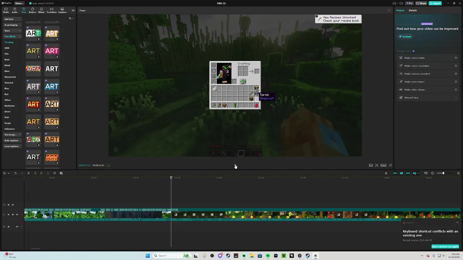Open the font filter Tr dropdown
463x260 pixels.
coord(71,18)
